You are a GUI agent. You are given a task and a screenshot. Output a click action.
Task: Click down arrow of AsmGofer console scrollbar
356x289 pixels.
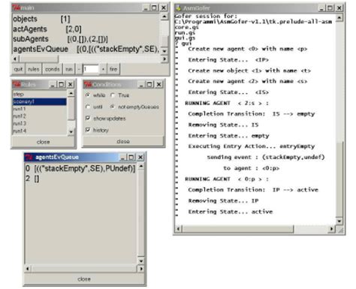[339, 221]
